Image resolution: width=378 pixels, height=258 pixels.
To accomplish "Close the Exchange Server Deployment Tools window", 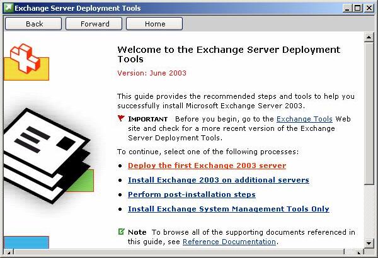I will point(369,8).
